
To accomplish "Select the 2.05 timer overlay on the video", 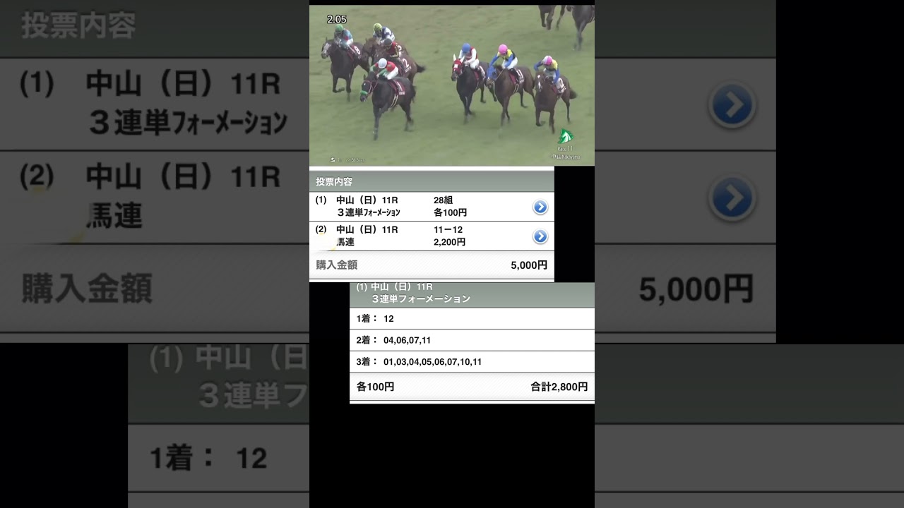I will coord(337,20).
